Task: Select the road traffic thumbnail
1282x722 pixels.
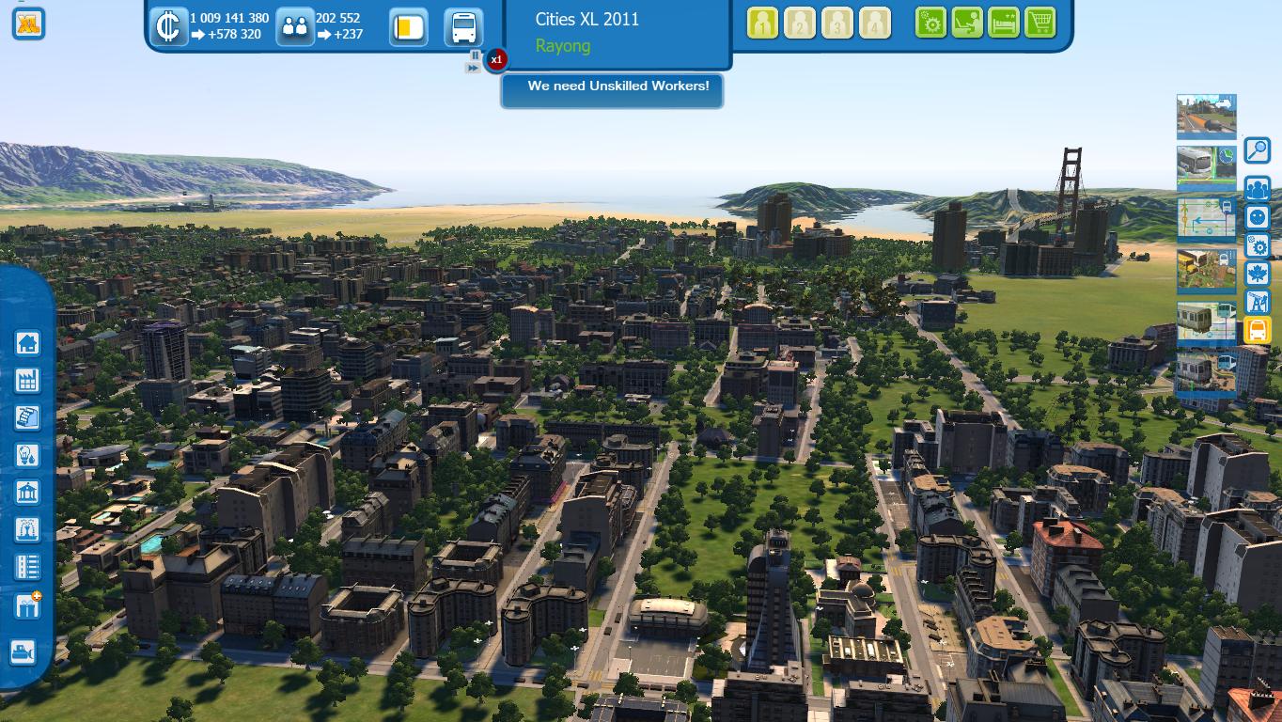Action: (1206, 117)
